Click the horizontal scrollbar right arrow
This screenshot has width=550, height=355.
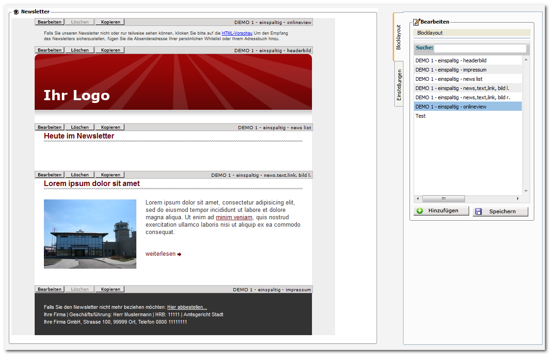tap(518, 199)
